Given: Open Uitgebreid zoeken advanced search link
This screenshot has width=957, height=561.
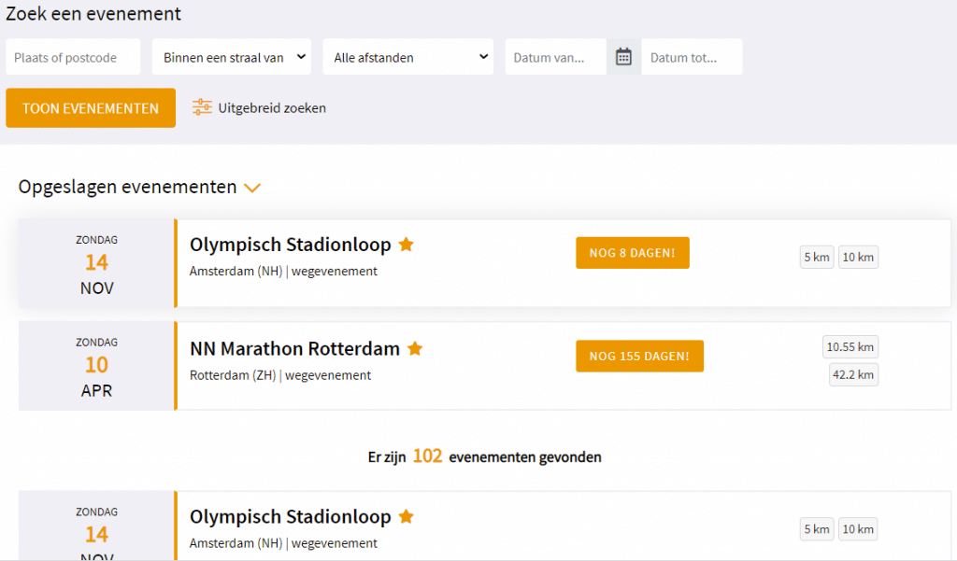Looking at the screenshot, I should point(272,108).
